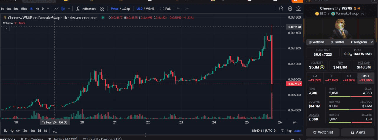The width and height of the screenshot is (378, 140).
Task: Switch chart to Price mode
Action: point(115,9)
